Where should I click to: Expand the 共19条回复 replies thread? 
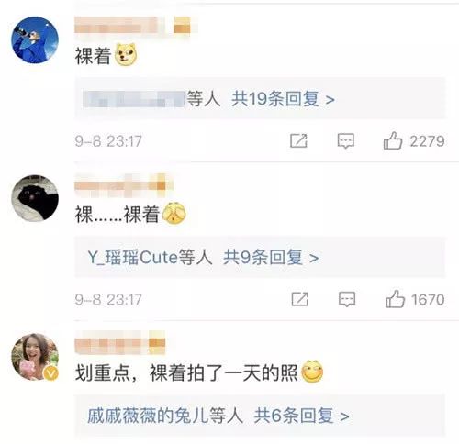click(283, 99)
